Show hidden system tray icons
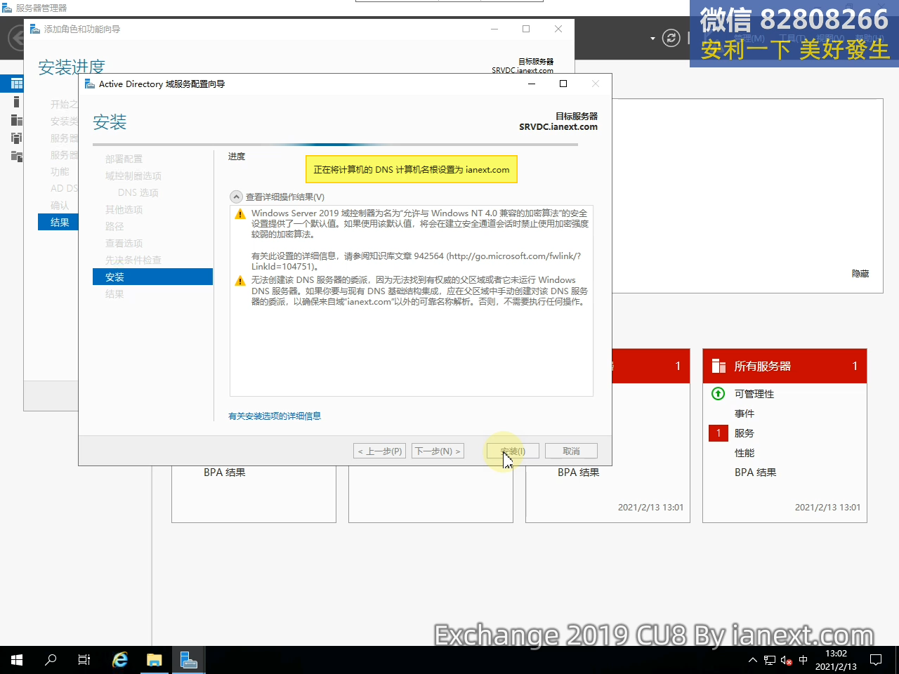Screen dimensions: 899x674 tap(753, 660)
